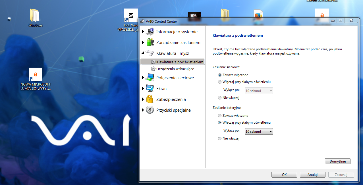Open the NOWA MICROSOFT LUMIA 535 document

point(35,74)
